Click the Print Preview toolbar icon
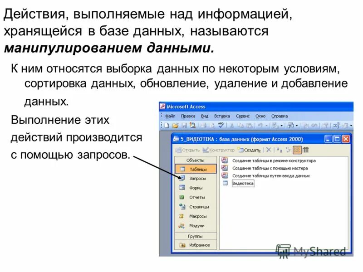The width and height of the screenshot is (363, 272). coord(212,126)
